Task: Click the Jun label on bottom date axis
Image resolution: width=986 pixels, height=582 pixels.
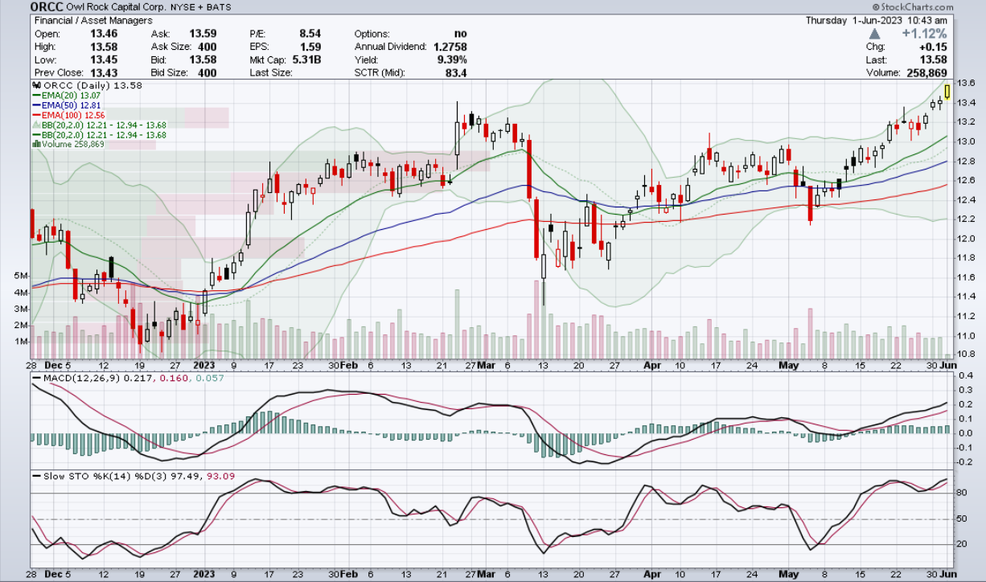Action: [x=949, y=575]
